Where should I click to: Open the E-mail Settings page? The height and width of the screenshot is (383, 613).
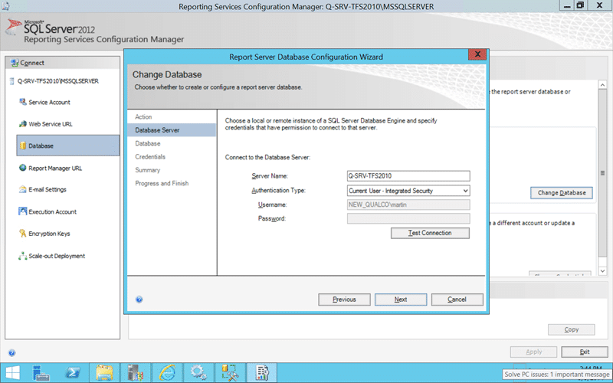coord(48,189)
